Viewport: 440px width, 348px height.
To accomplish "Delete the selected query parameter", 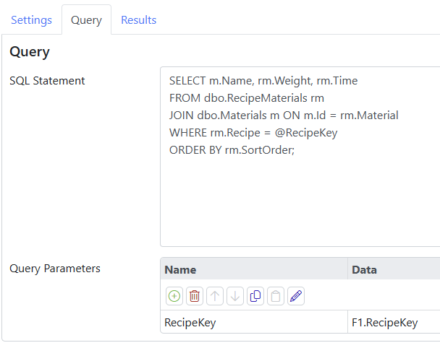I will 195,296.
